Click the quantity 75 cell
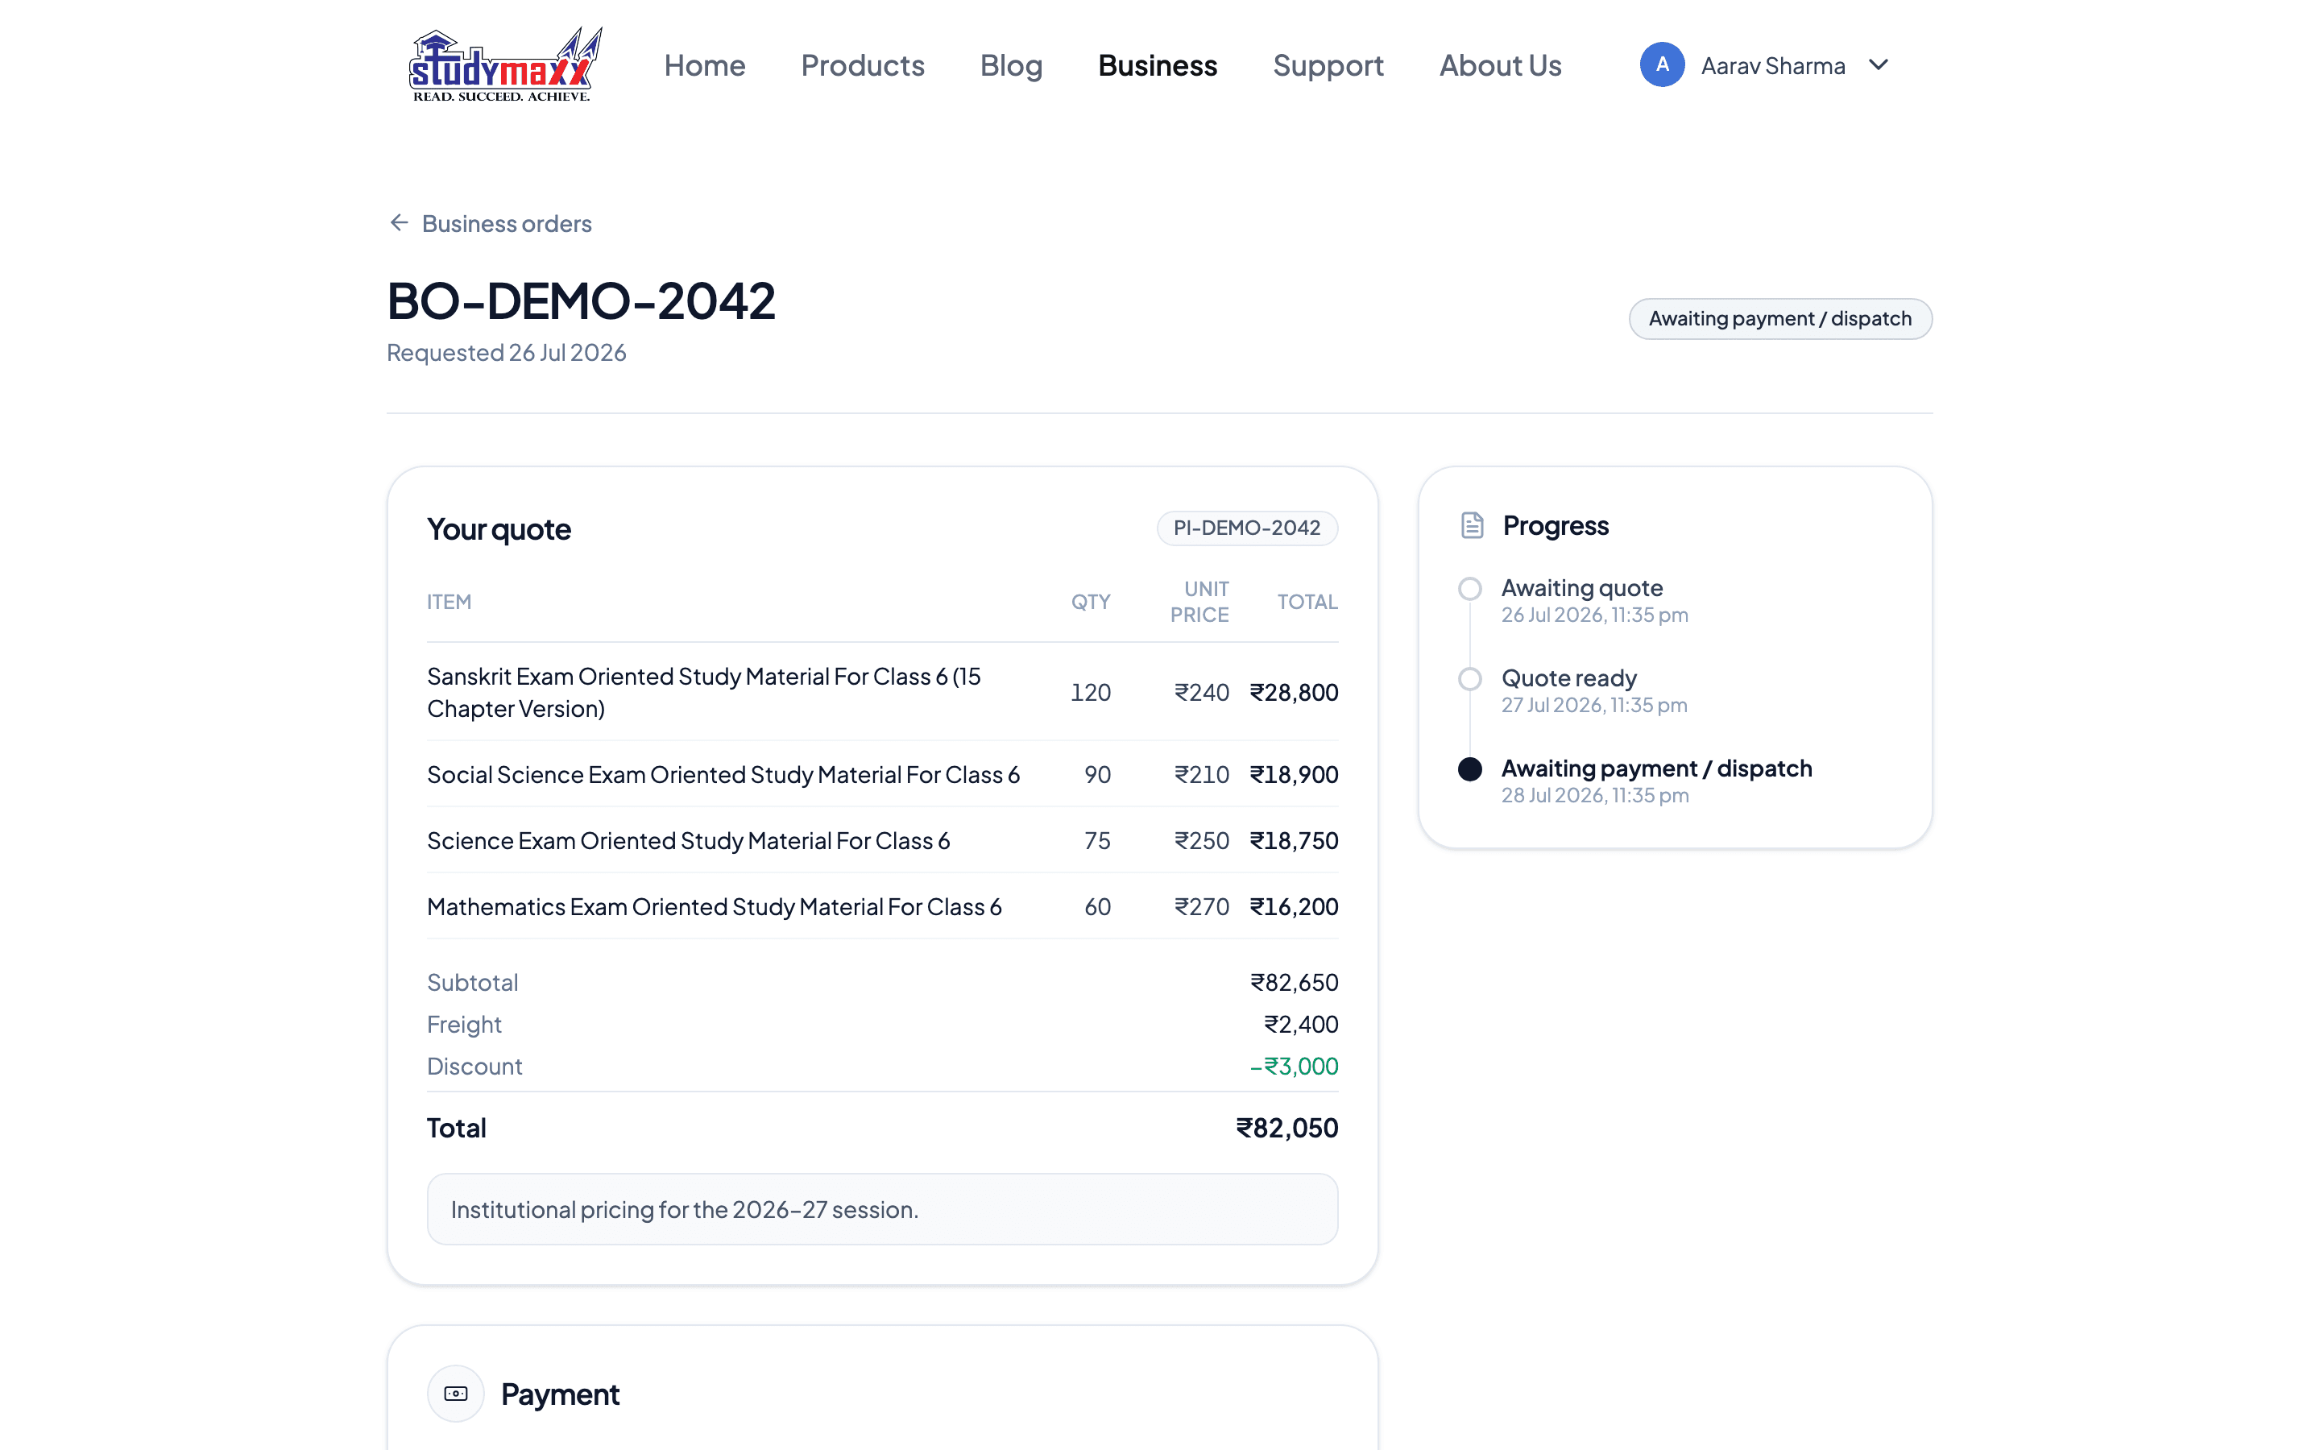The height and width of the screenshot is (1450, 2320). pos(1096,840)
